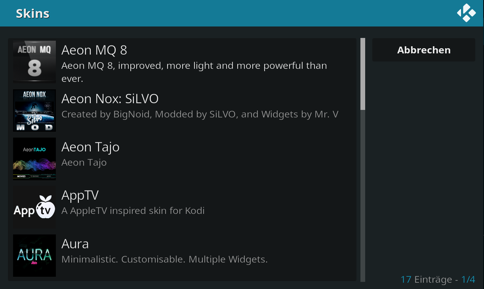Click the Aeon MQ 8 skin thumbnail
The width and height of the screenshot is (484, 289).
coord(34,61)
